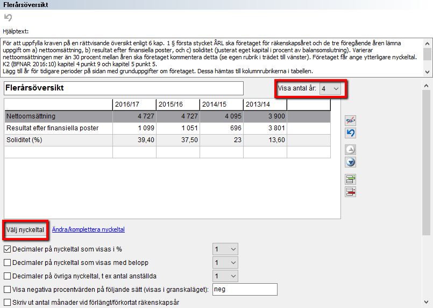Open the Visa antal år dropdown
433x308 pixels.
tap(330, 88)
